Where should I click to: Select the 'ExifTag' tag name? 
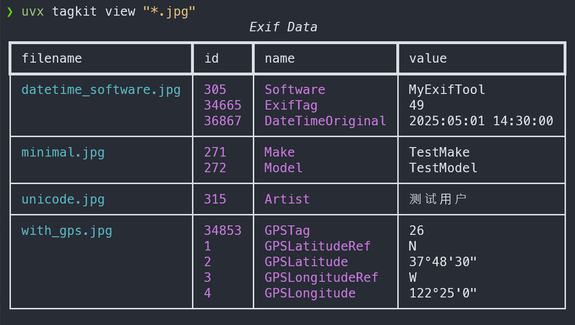pyautogui.click(x=291, y=105)
